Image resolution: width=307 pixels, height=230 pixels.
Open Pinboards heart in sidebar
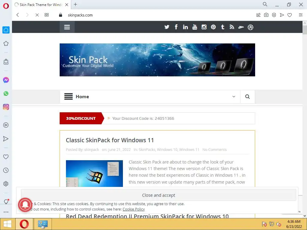6,157
